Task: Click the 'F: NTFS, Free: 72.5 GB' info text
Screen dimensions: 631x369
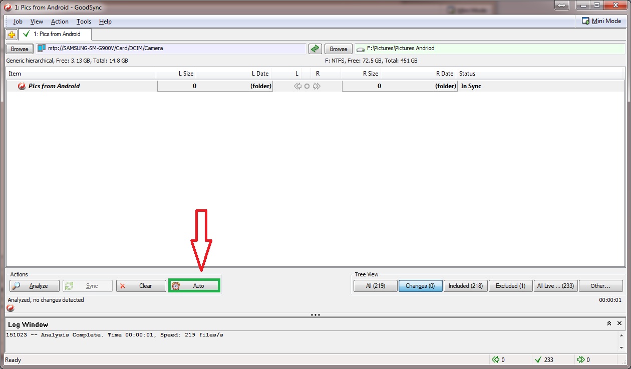Action: tap(371, 61)
